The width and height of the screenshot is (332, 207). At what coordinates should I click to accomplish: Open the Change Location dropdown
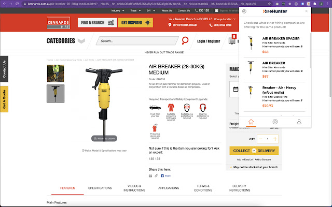click(x=225, y=19)
